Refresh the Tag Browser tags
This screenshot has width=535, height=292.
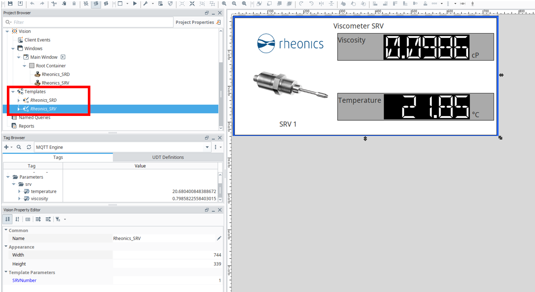tap(29, 147)
